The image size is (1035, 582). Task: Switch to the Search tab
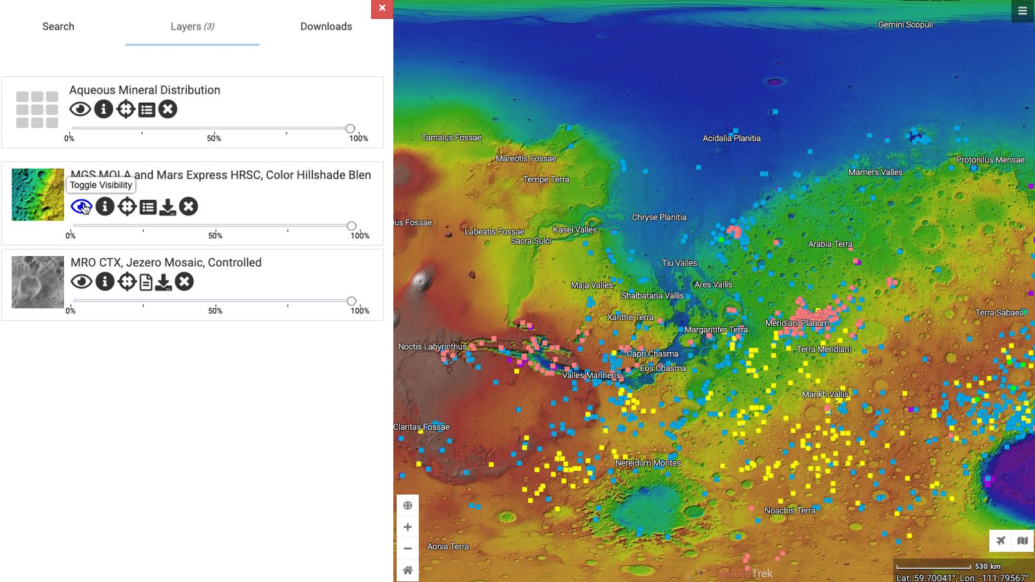click(x=58, y=27)
